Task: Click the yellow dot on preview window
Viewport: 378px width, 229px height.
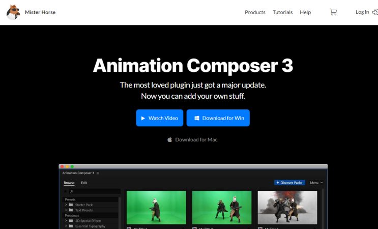Action: pos(67,166)
